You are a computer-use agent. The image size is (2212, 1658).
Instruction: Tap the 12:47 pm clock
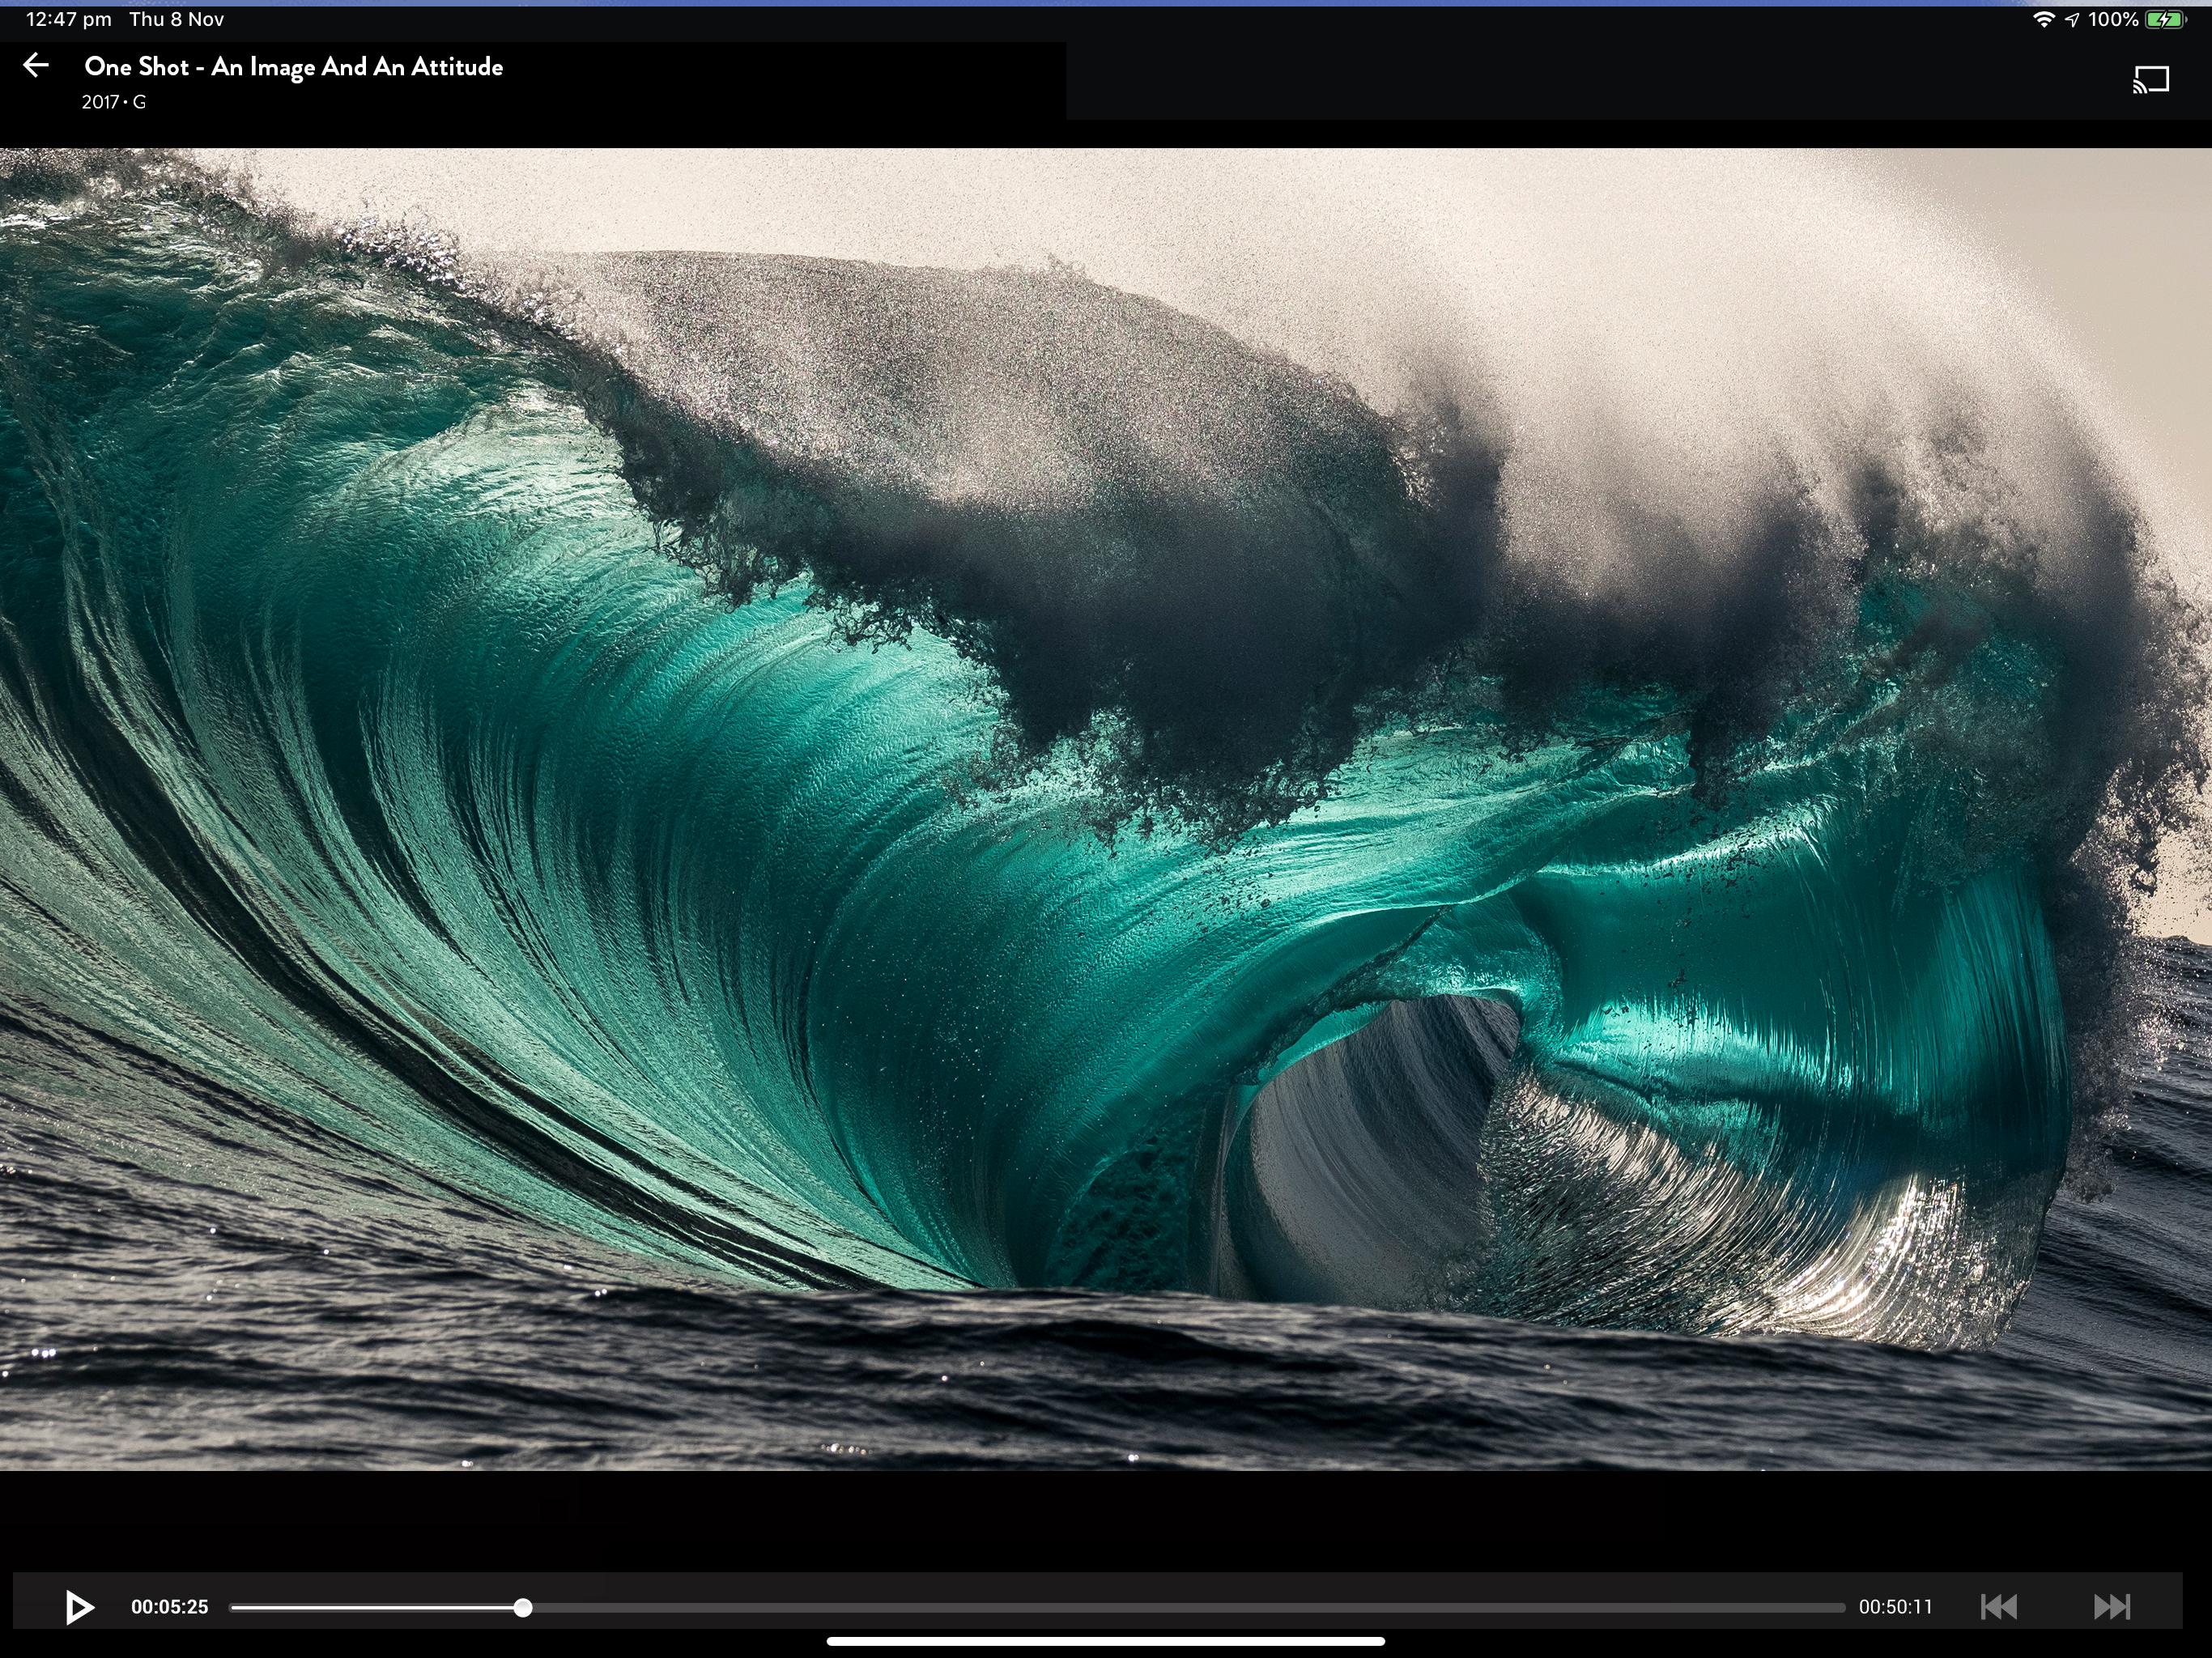click(x=69, y=19)
